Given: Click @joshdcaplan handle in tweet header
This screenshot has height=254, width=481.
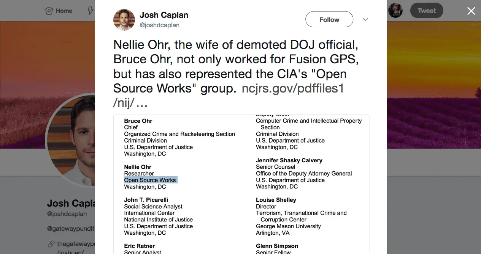Looking at the screenshot, I should [x=159, y=25].
